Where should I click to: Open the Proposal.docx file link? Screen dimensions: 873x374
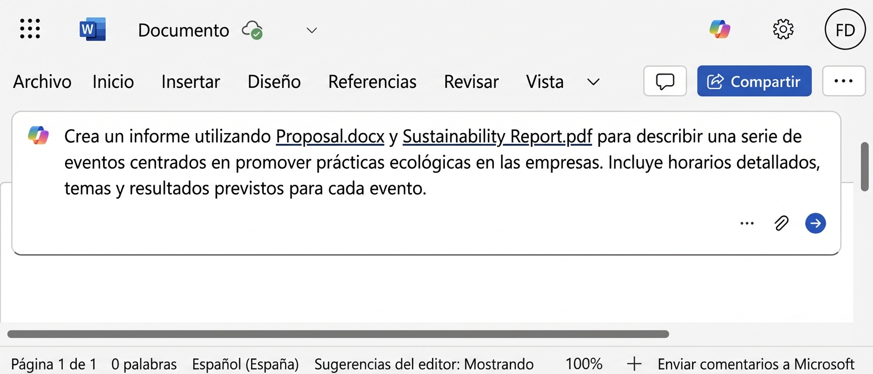click(x=330, y=136)
